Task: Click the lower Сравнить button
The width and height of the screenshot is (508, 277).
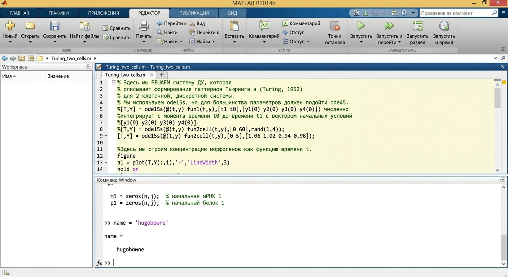Action: (x=116, y=38)
